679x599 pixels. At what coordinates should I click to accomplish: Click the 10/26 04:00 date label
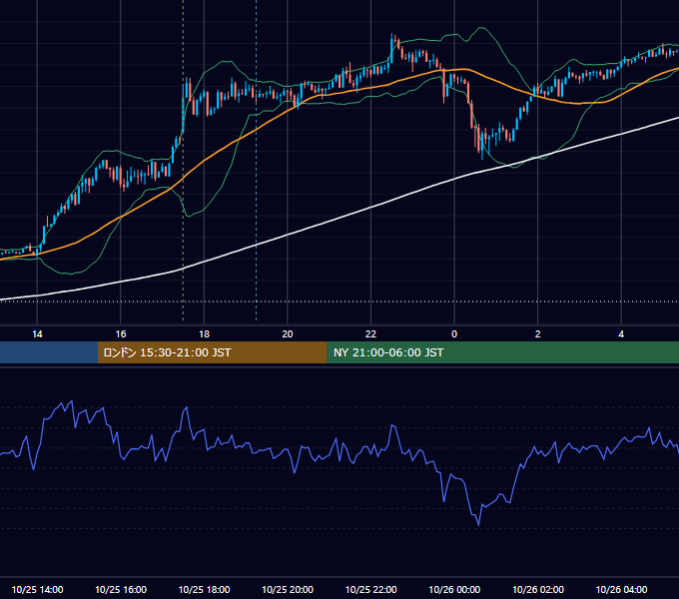point(621,589)
